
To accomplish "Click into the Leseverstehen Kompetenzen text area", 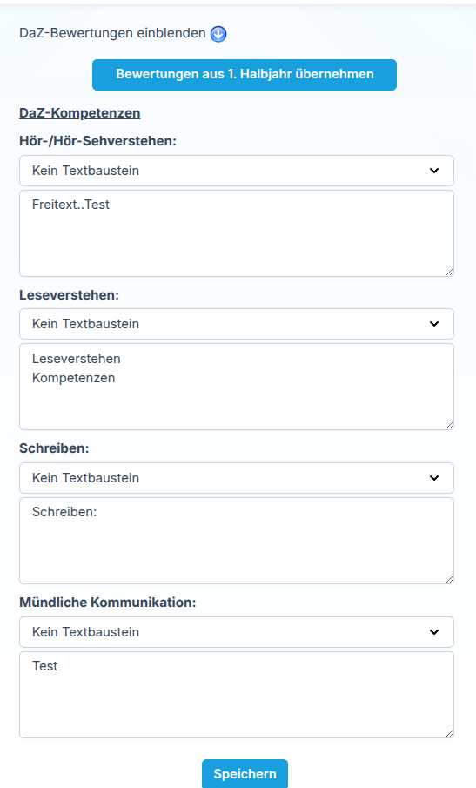I will point(237,387).
